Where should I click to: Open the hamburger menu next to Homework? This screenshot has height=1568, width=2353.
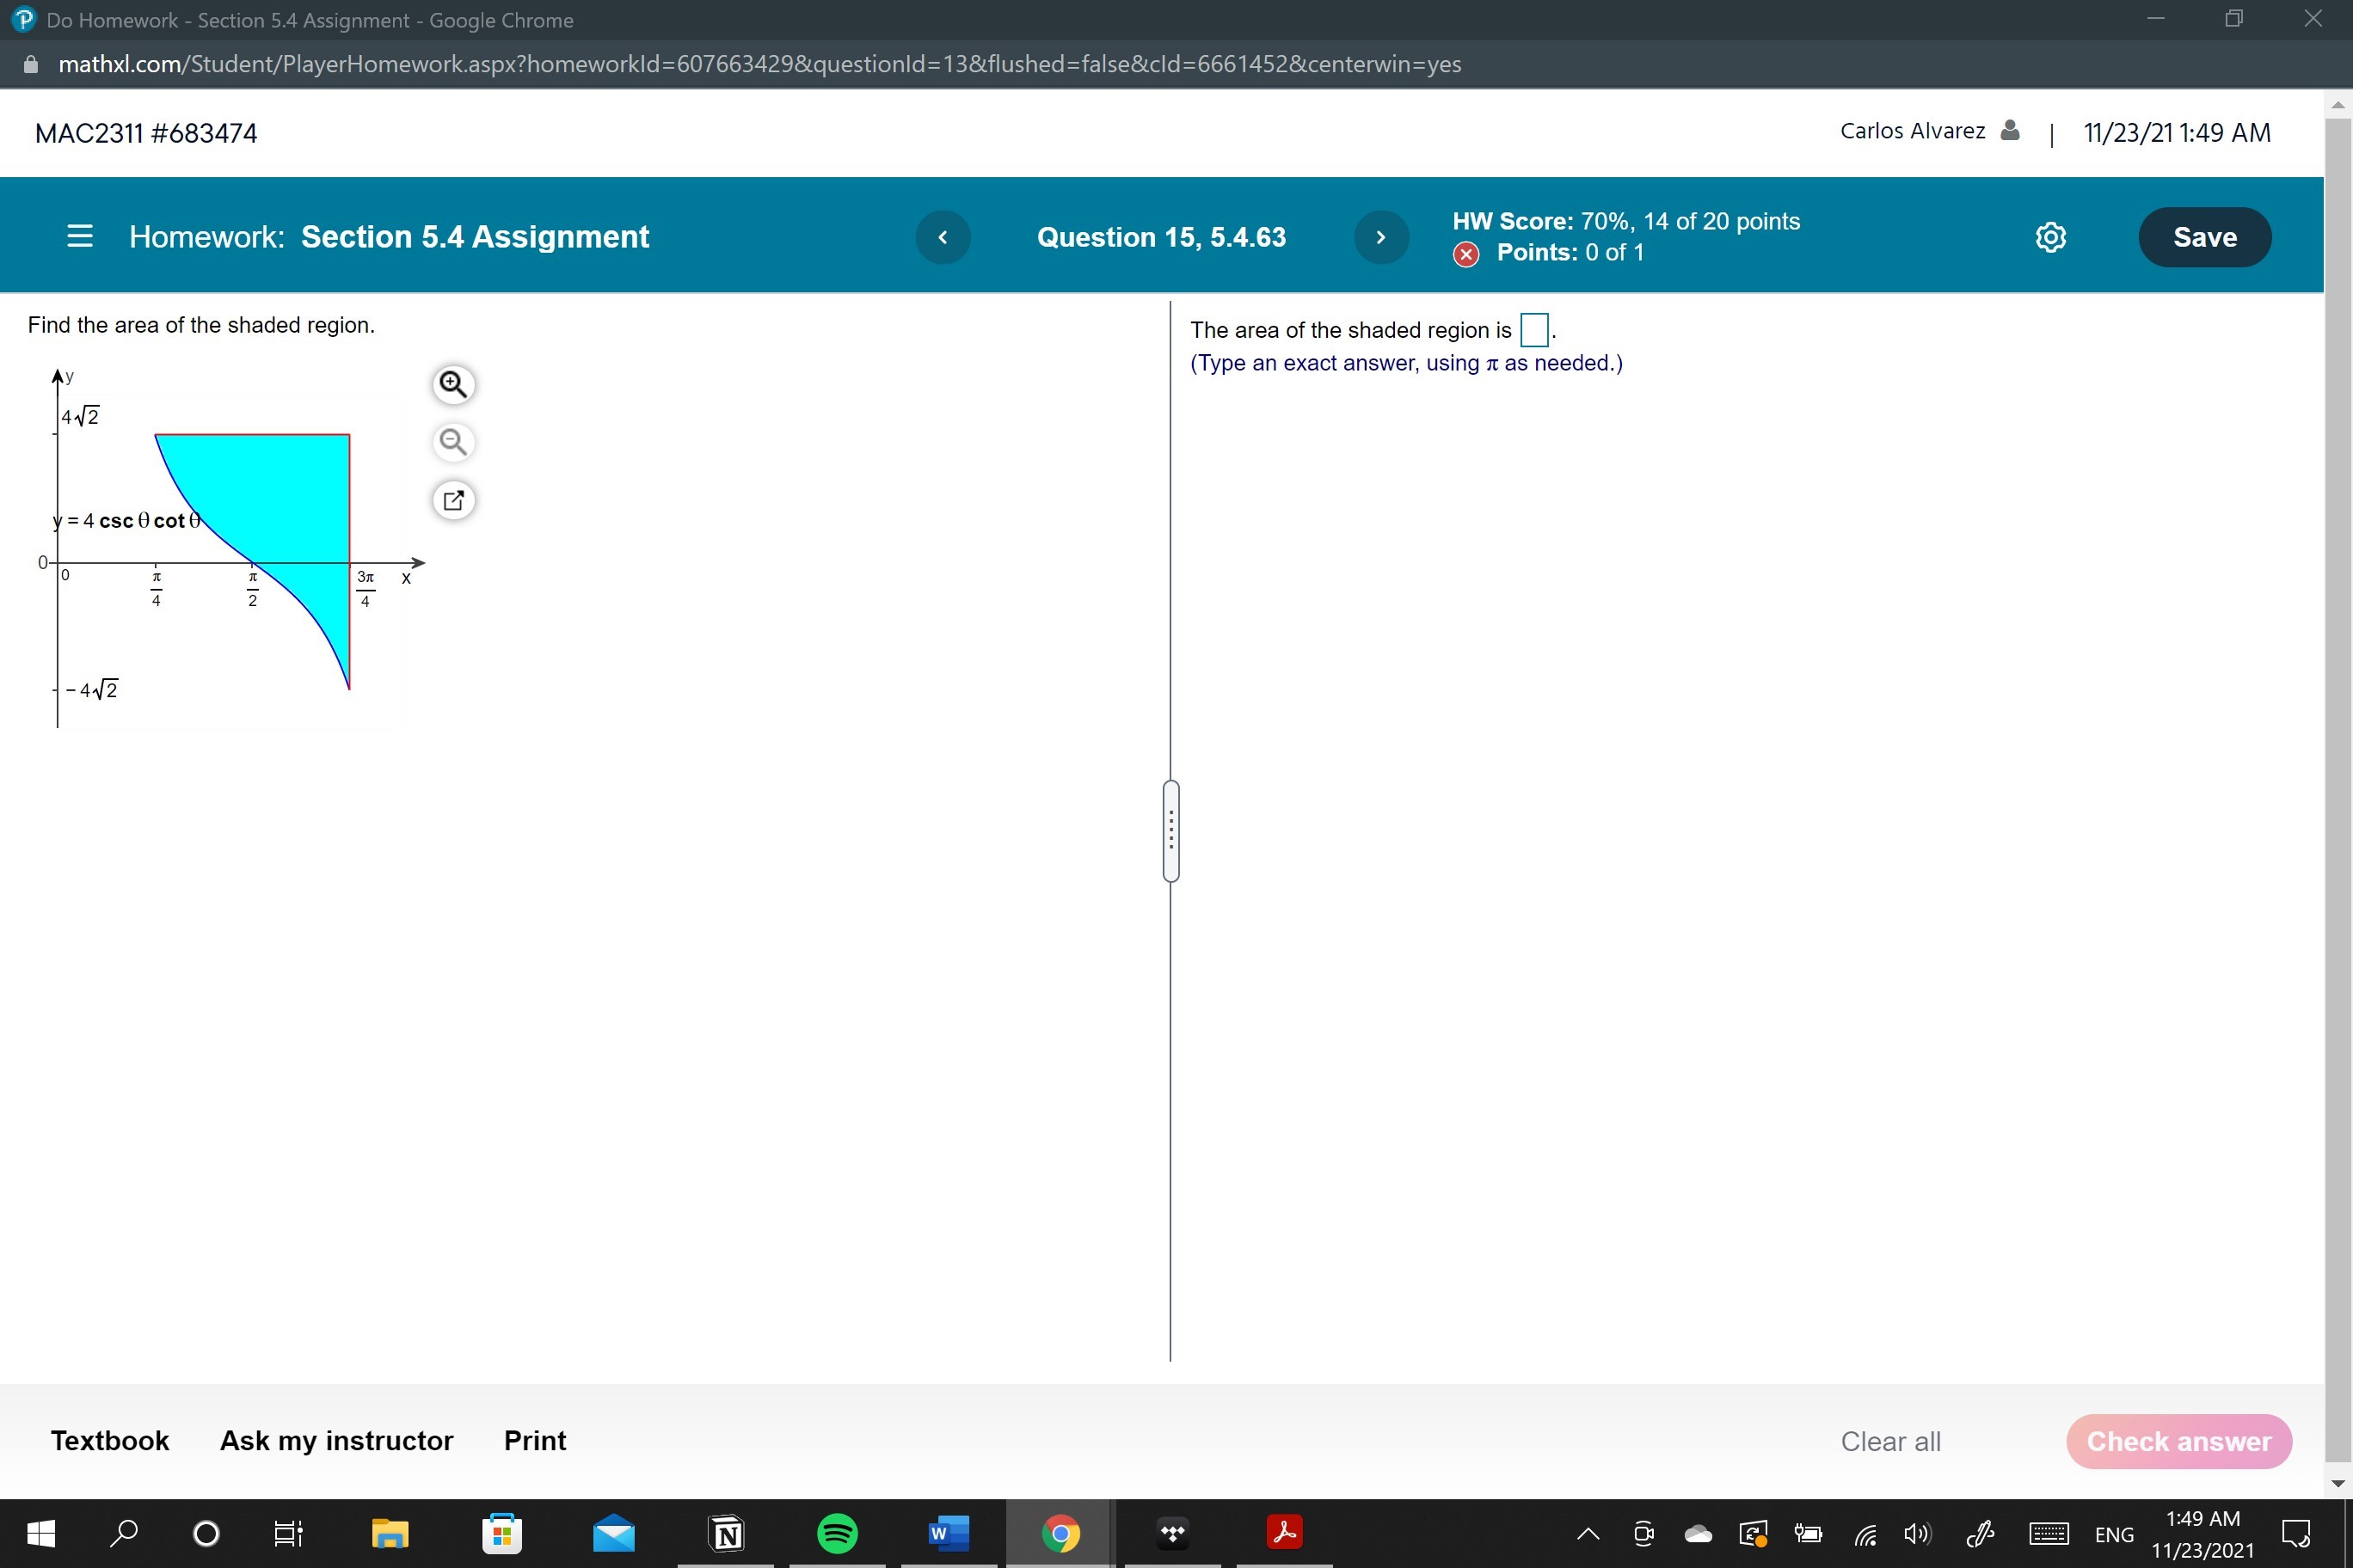80,237
